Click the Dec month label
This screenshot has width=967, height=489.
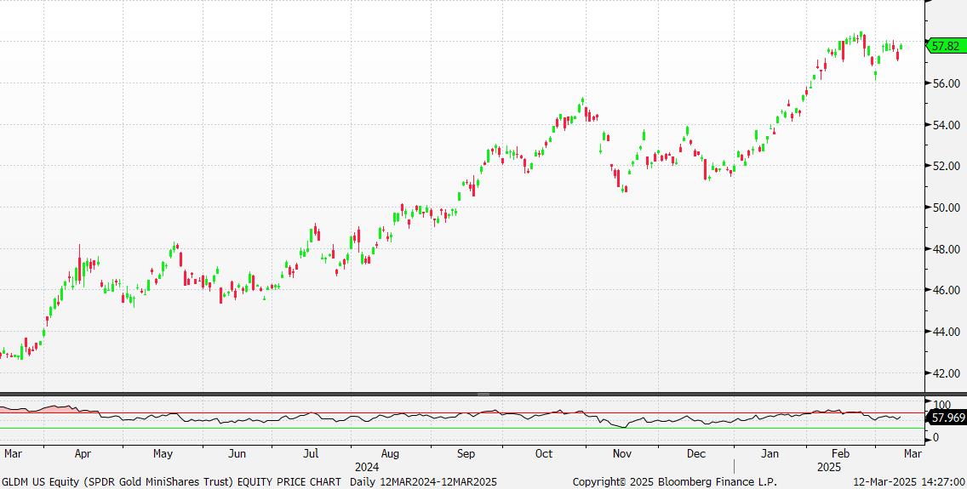696,454
